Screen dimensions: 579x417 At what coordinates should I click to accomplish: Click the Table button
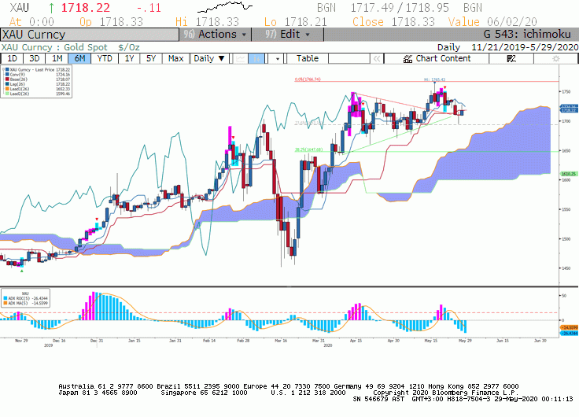coord(308,59)
